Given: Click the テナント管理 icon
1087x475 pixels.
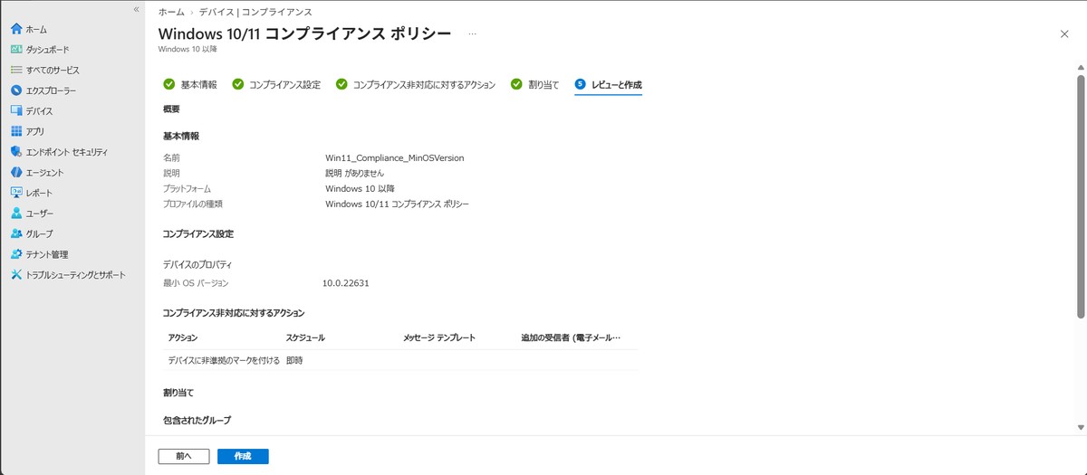Looking at the screenshot, I should (16, 254).
